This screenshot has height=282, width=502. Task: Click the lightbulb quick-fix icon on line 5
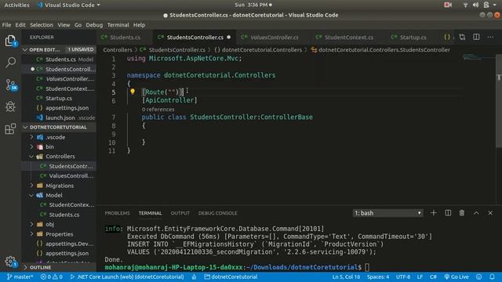[133, 92]
